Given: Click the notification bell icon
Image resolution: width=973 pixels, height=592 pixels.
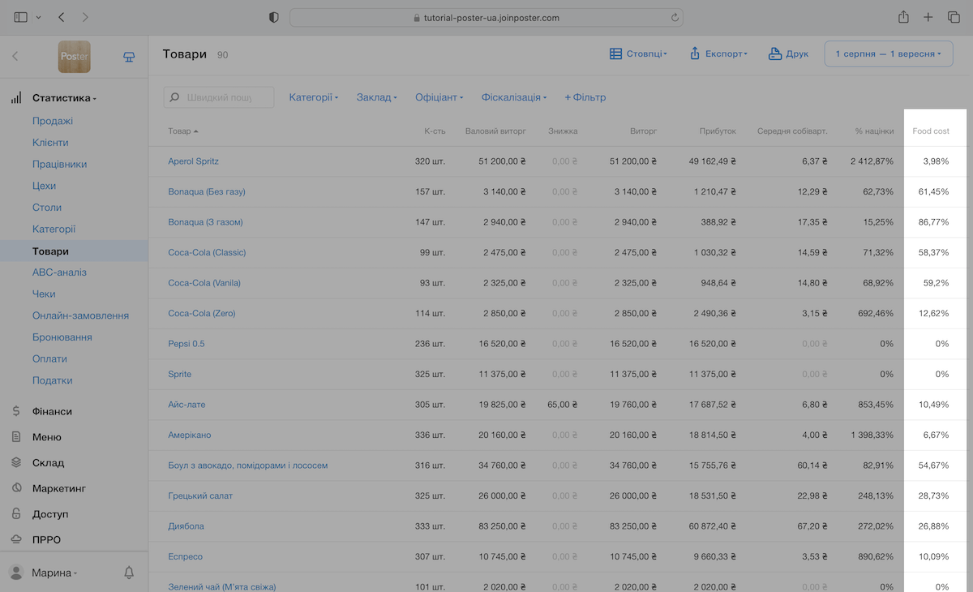Looking at the screenshot, I should tap(129, 573).
